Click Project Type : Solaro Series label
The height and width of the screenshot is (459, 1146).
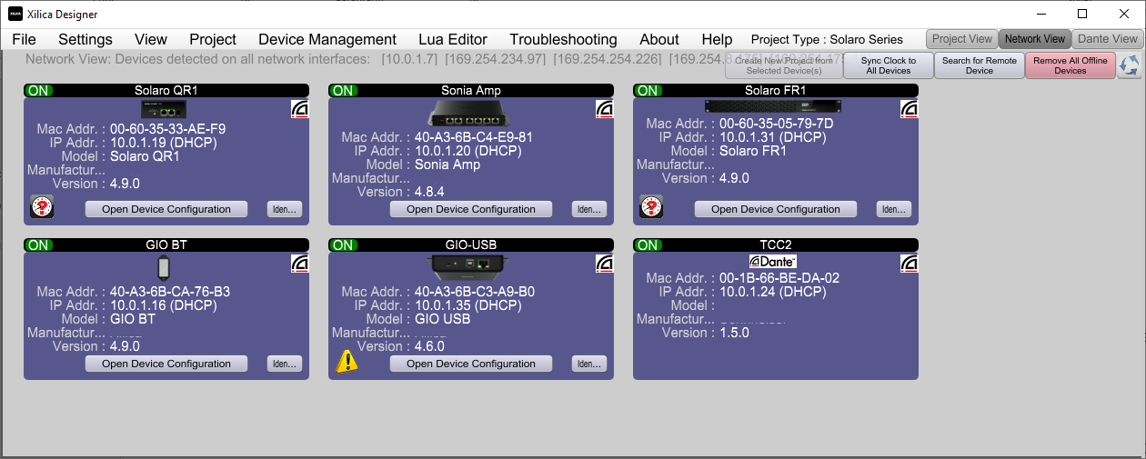(x=827, y=39)
